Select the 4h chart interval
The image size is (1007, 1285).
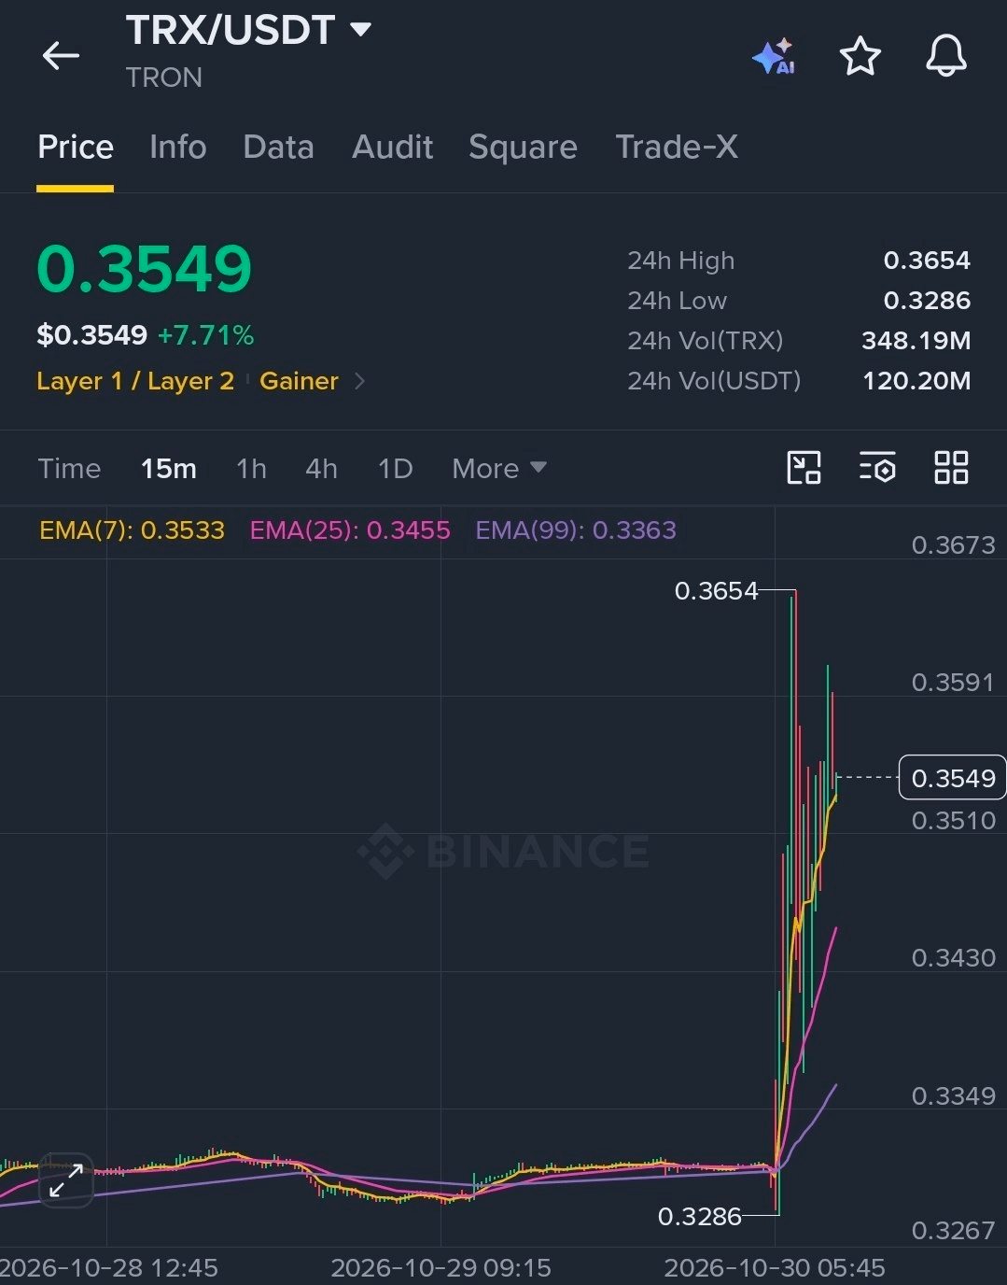pos(321,468)
